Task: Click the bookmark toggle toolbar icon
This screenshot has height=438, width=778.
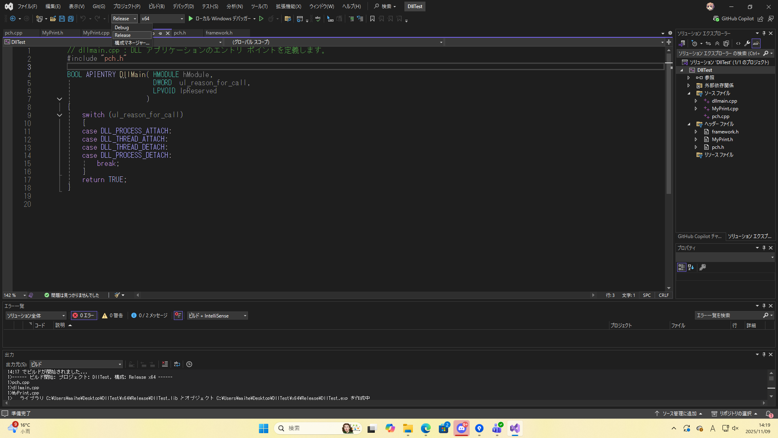Action: [x=372, y=19]
